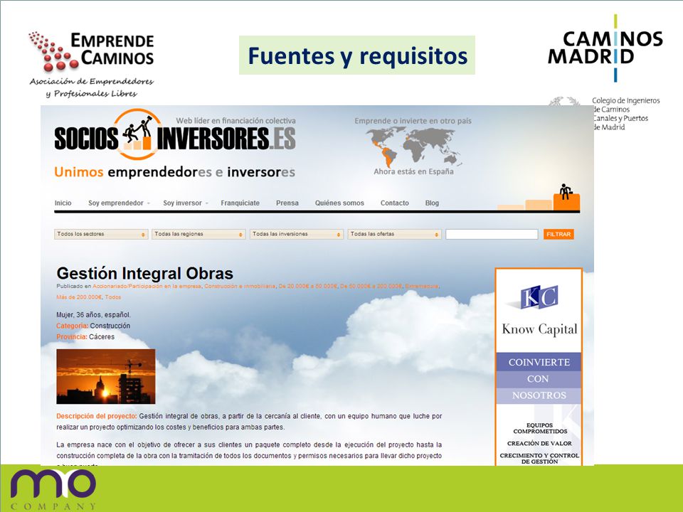Viewport: 683px width, 512px height.
Task: Open the construction sunset project thumbnail
Action: click(106, 377)
